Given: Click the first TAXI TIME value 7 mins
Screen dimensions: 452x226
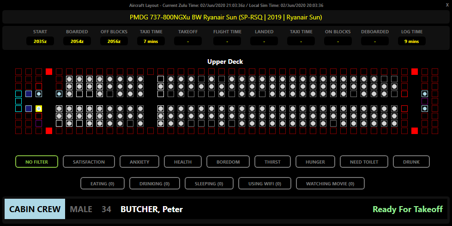Looking at the screenshot, I should pyautogui.click(x=151, y=41).
